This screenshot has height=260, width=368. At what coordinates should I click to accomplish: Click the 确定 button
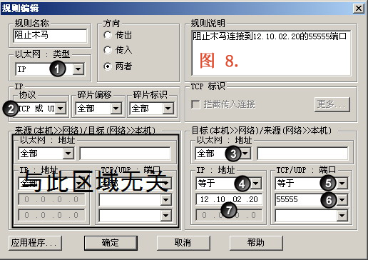111,243
